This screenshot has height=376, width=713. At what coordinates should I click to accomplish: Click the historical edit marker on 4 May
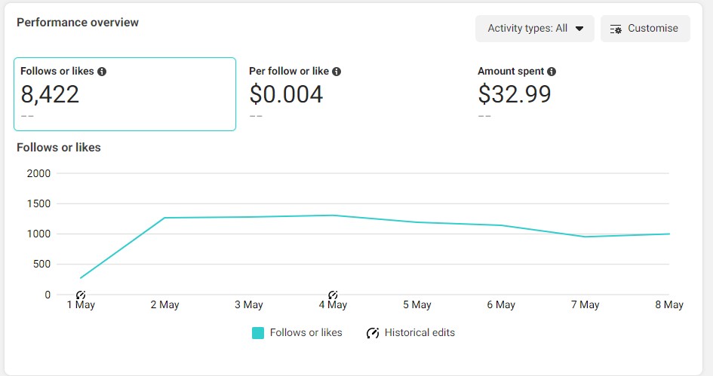[333, 295]
